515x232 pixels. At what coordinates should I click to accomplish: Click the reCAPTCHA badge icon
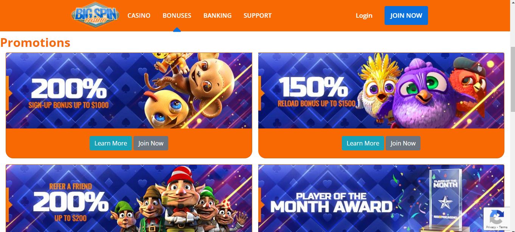pyautogui.click(x=496, y=217)
